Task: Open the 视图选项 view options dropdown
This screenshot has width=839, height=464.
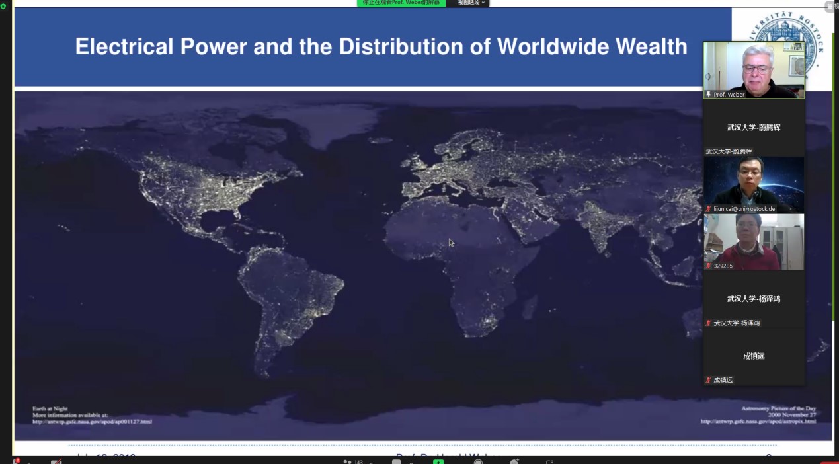Action: pyautogui.click(x=471, y=3)
